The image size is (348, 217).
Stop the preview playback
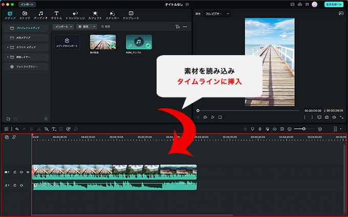coord(220,117)
